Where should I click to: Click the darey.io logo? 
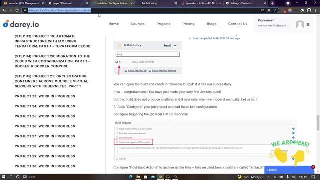[x=21, y=24]
